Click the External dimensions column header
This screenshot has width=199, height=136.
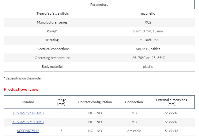171,102
